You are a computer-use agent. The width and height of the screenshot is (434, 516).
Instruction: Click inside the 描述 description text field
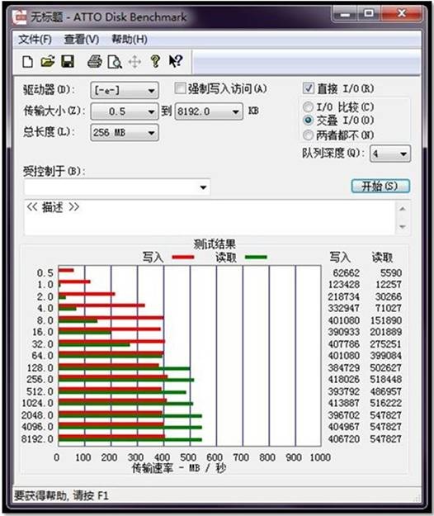pyautogui.click(x=210, y=217)
